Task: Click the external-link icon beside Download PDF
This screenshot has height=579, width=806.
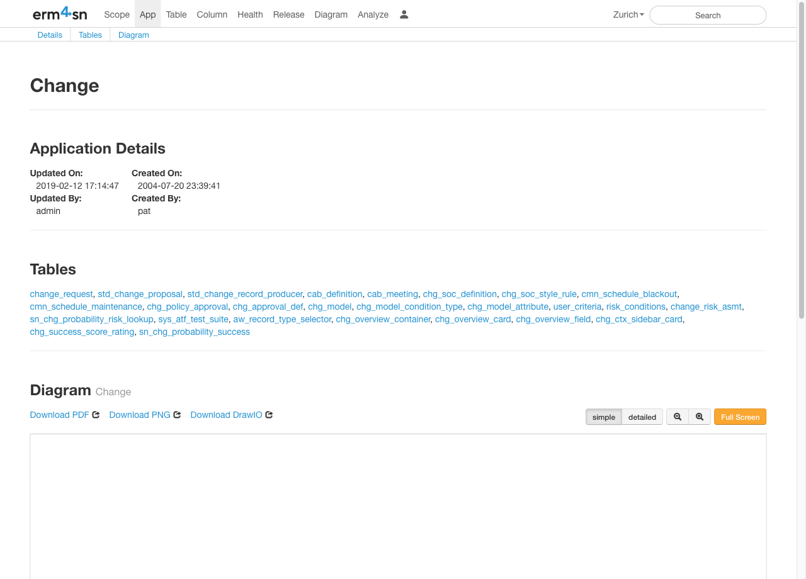Action: pyautogui.click(x=95, y=415)
